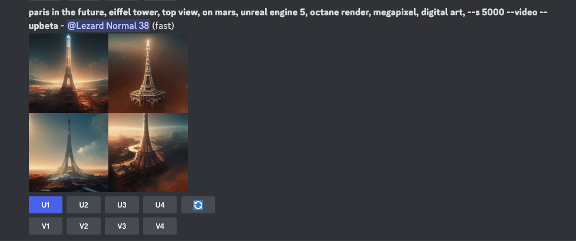Open the @Lezard Normal 38 user mention
This screenshot has width=576, height=241.
[108, 26]
